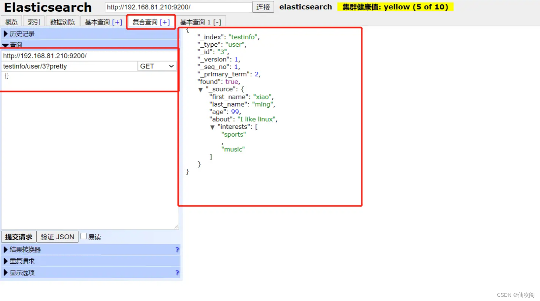Click the testinfo/user/3?pretty path input field
The width and height of the screenshot is (540, 301).
(x=70, y=66)
